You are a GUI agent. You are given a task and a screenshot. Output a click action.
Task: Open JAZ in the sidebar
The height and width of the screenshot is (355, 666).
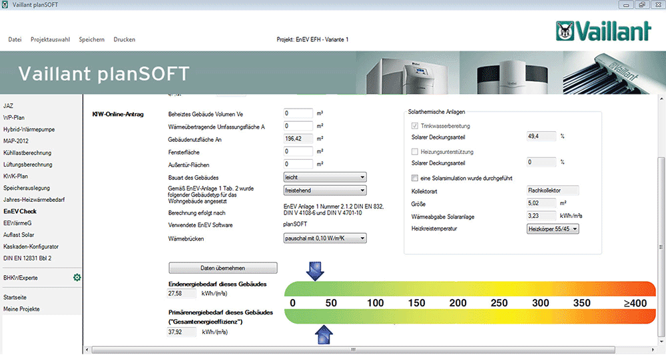click(8, 106)
